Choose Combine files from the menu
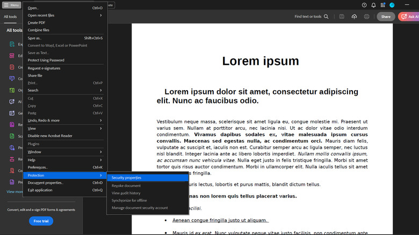The height and width of the screenshot is (235, 419). tap(38, 30)
